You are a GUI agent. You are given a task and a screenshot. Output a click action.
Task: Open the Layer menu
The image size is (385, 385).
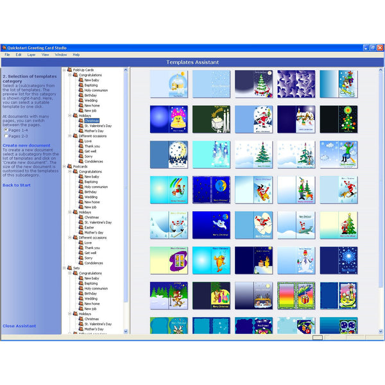[x=31, y=55]
